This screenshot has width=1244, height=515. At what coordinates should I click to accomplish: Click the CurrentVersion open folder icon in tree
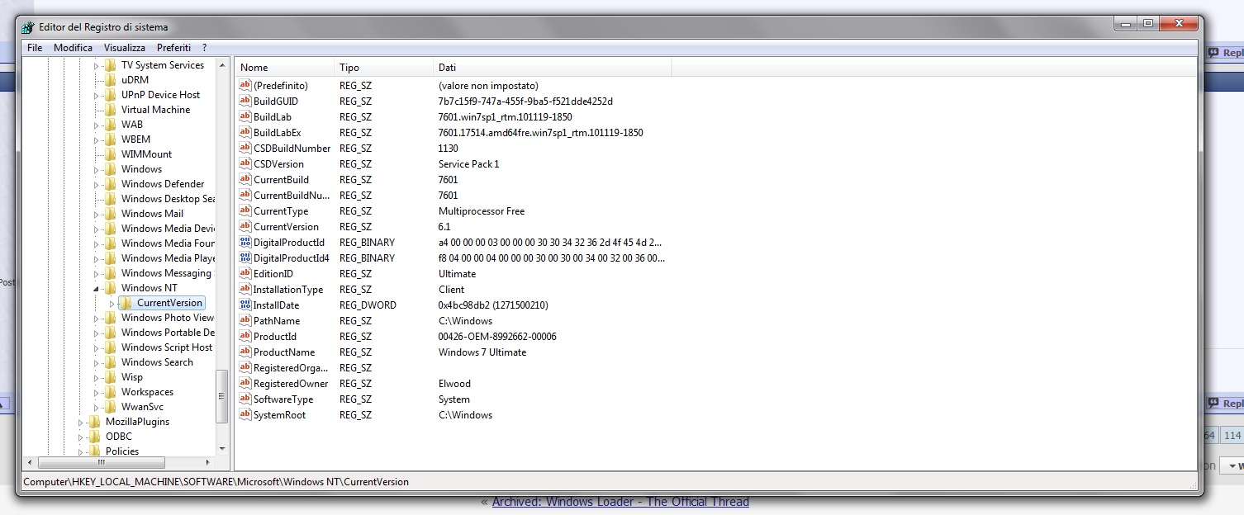click(x=126, y=303)
